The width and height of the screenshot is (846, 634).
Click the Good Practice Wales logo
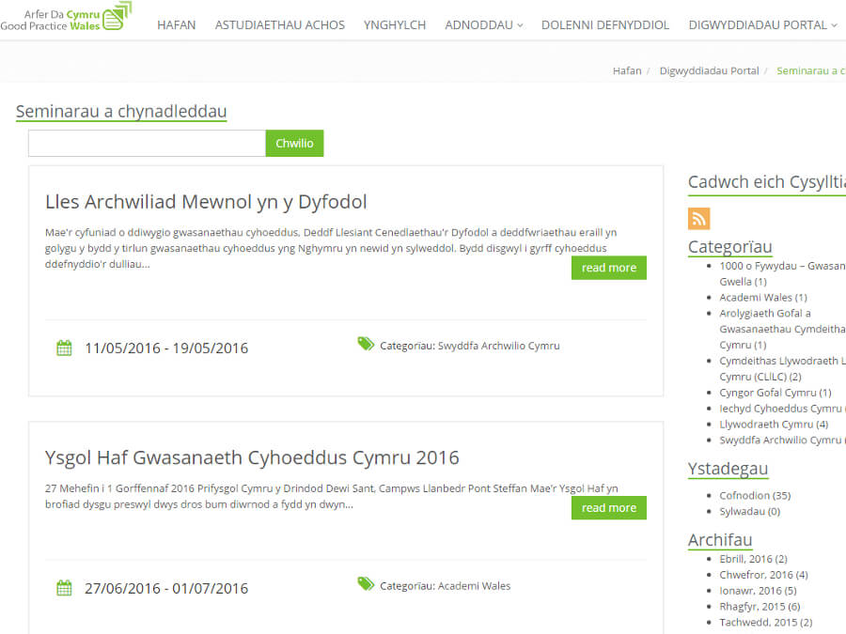[66, 17]
